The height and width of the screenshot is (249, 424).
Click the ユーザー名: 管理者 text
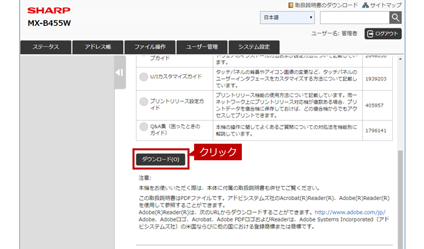pos(334,34)
